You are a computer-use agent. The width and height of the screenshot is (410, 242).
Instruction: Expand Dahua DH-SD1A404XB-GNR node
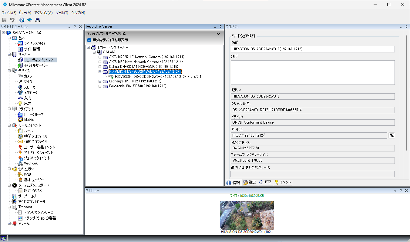click(x=100, y=67)
